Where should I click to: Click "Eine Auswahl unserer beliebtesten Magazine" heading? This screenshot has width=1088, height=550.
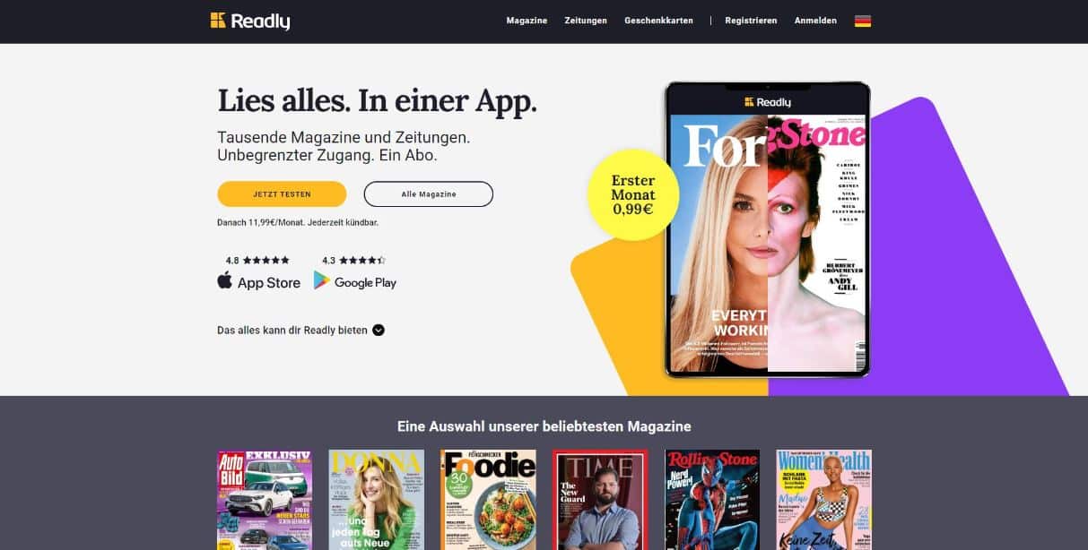tap(544, 426)
